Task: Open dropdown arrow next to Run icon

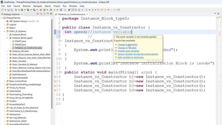Action: click(25, 10)
